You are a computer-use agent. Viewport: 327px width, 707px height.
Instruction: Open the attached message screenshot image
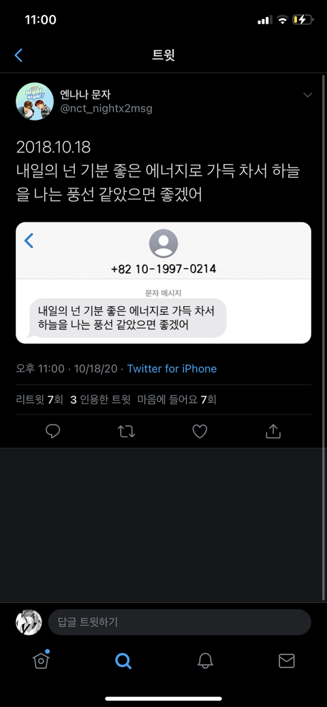tap(163, 282)
